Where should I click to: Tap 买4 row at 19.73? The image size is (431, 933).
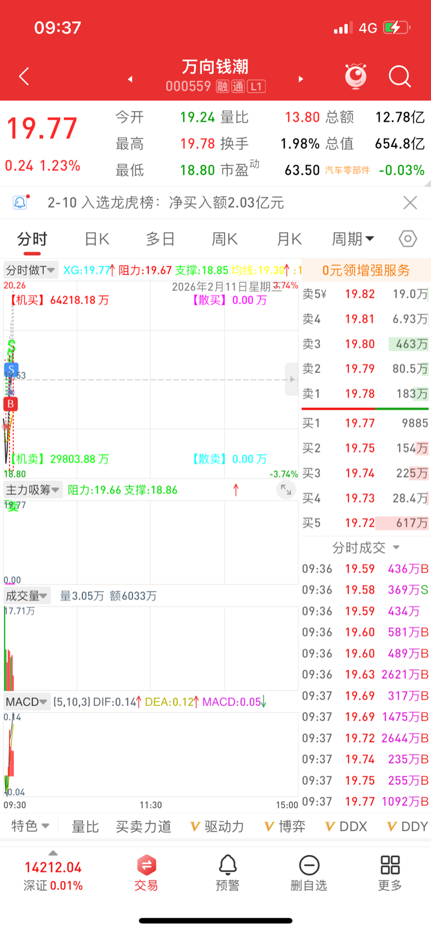point(366,498)
